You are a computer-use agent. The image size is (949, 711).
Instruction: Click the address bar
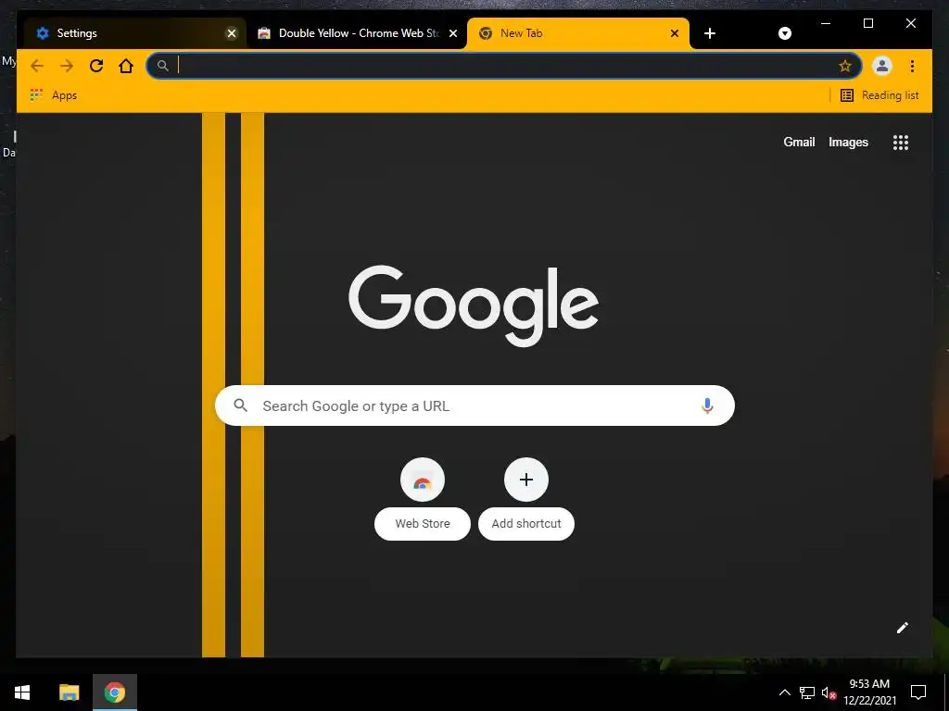pos(504,66)
